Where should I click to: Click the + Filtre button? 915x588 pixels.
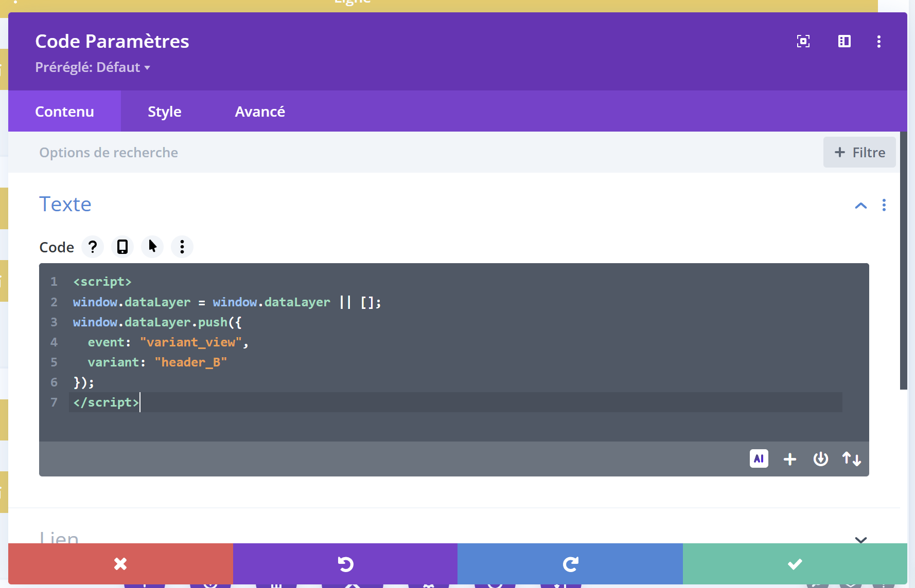point(859,152)
